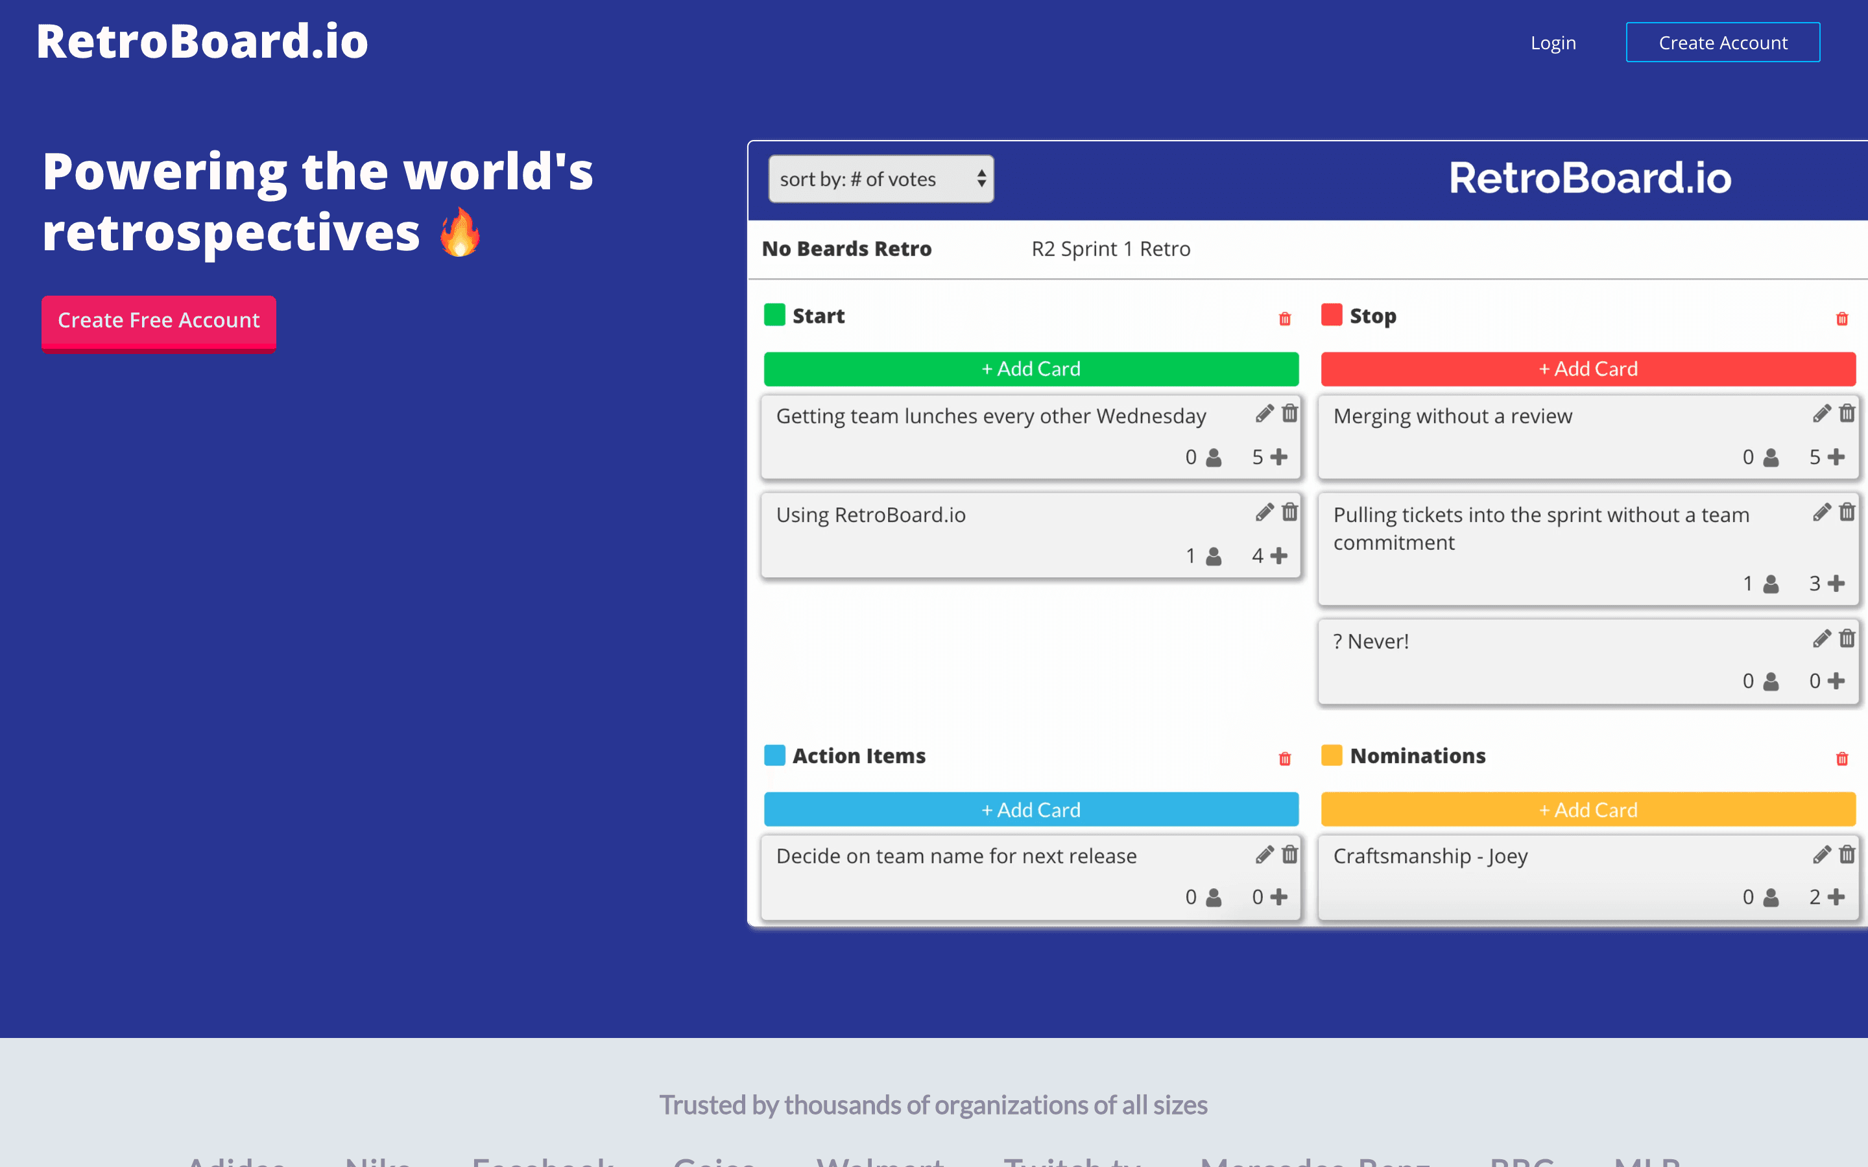The width and height of the screenshot is (1868, 1167).
Task: Edit the 'Craftsmanship - Joey' card
Action: pos(1822,855)
